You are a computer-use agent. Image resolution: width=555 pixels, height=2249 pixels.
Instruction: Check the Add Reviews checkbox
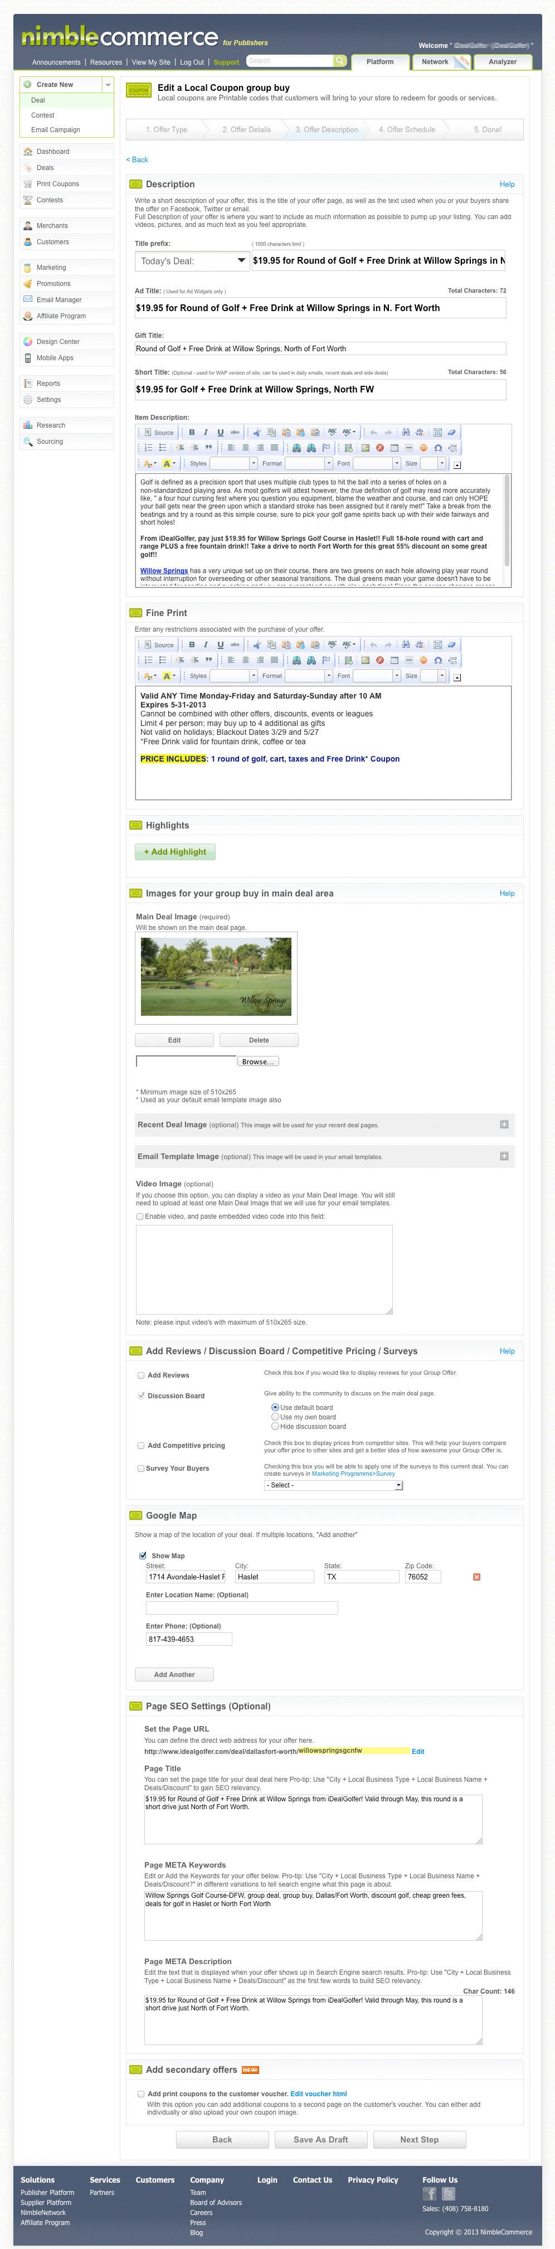142,1375
